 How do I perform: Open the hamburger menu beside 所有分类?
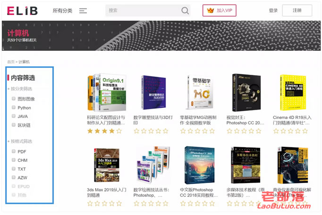tap(83, 11)
